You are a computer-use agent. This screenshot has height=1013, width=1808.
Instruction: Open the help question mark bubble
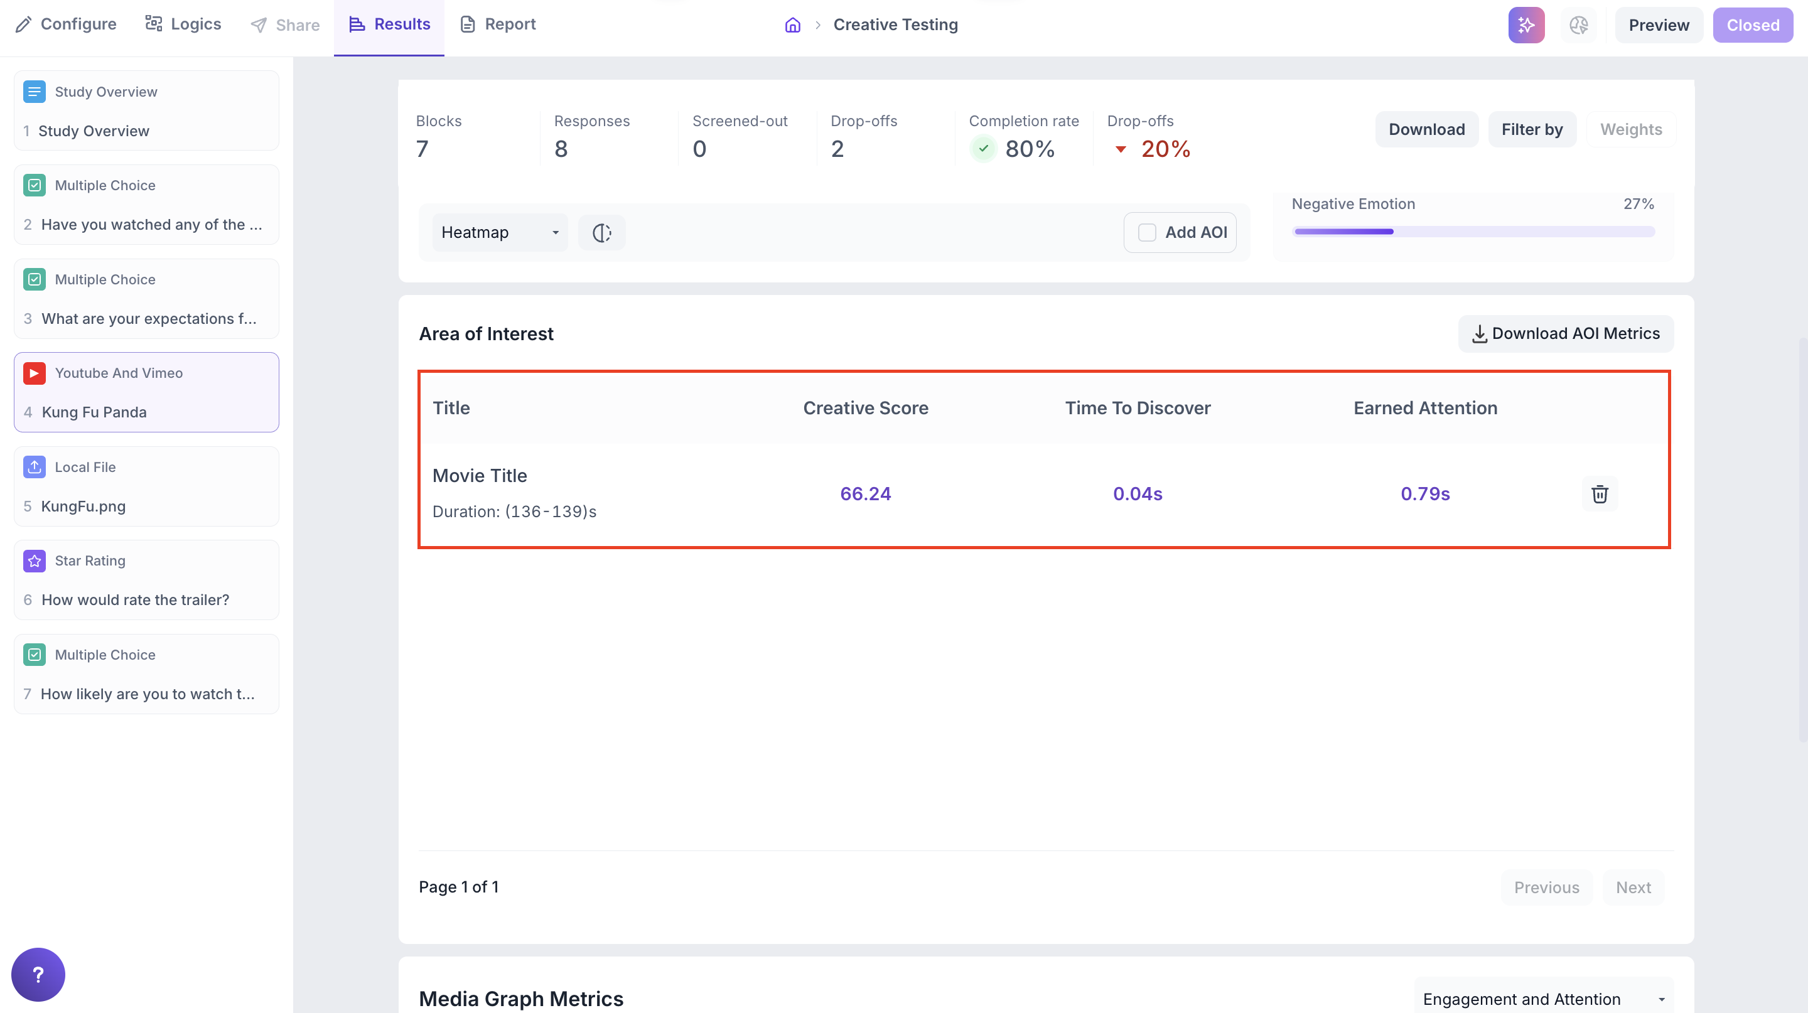coord(38,975)
